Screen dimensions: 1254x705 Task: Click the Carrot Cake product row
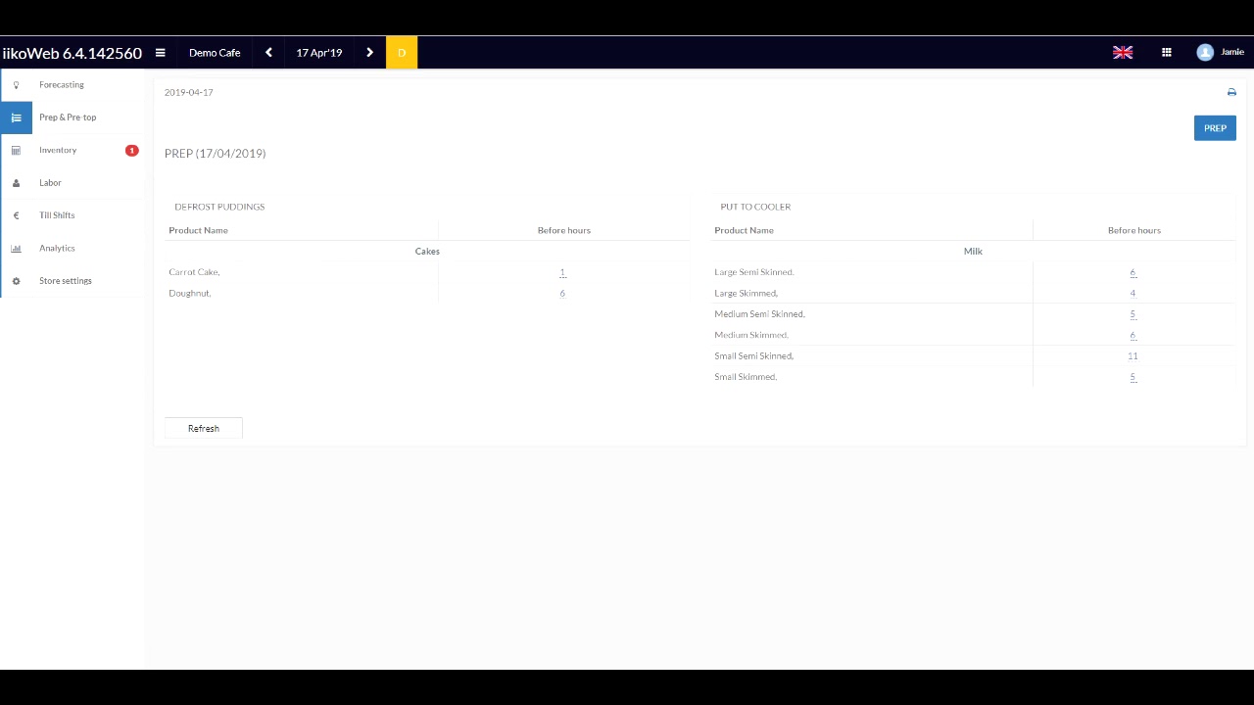click(x=428, y=272)
